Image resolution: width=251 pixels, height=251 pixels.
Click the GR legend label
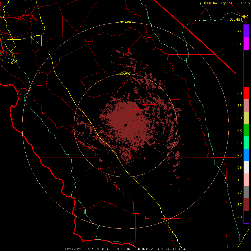pos(239,106)
